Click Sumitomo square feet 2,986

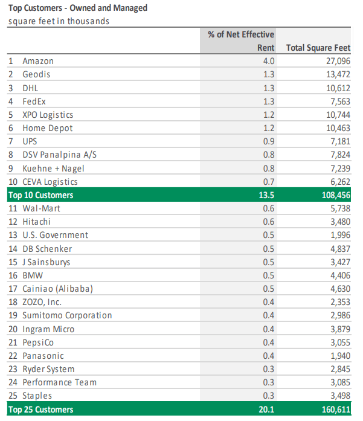(x=341, y=315)
